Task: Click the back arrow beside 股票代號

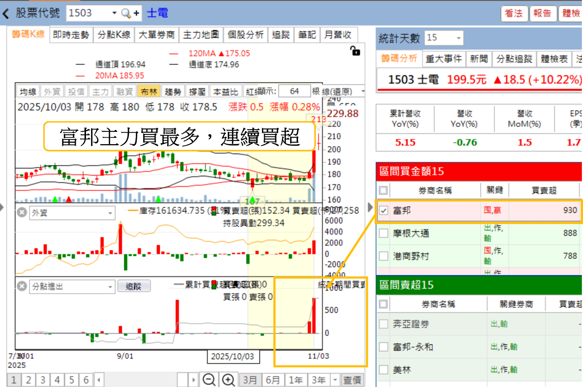Action: coord(5,13)
